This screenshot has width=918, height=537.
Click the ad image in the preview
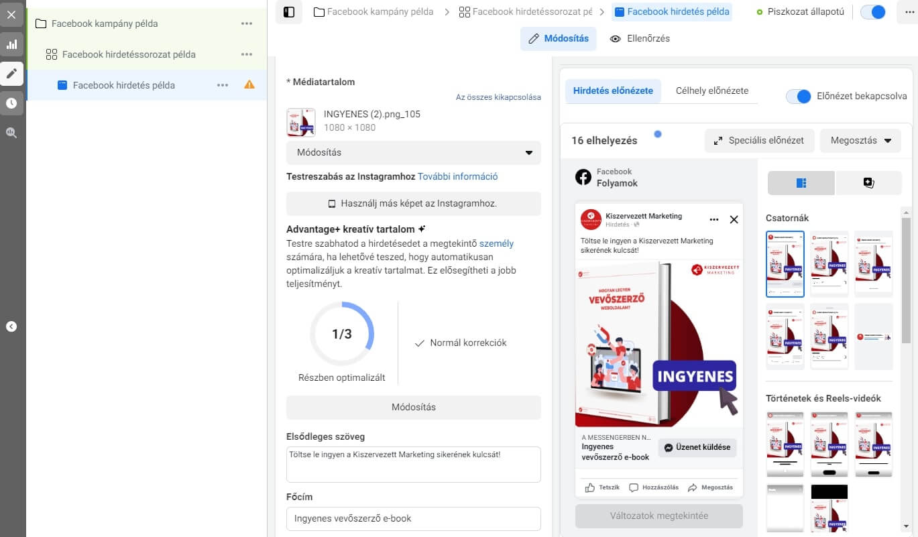click(x=659, y=343)
